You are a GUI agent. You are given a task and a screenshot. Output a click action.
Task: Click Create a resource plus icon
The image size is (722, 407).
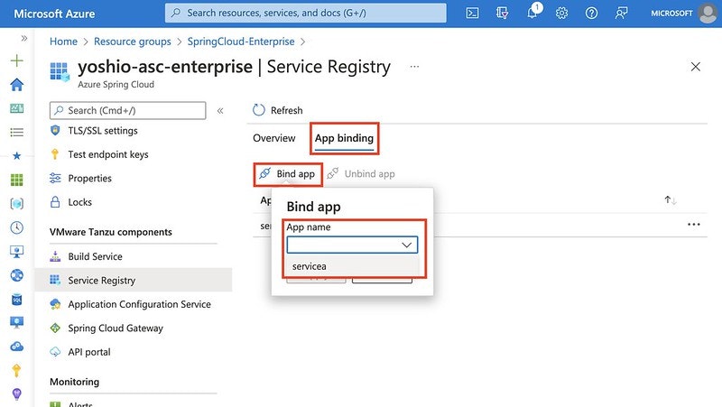pos(17,60)
